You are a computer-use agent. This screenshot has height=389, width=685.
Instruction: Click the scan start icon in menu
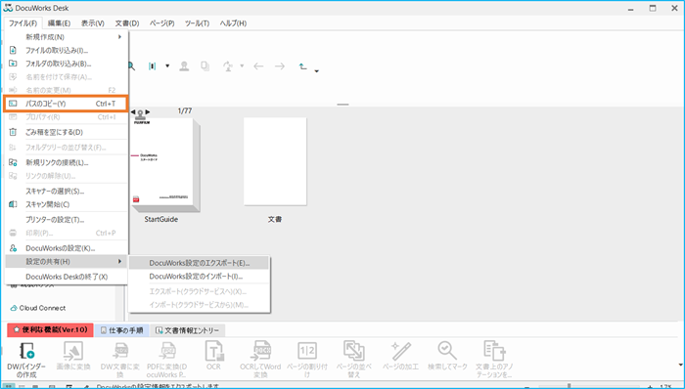tap(13, 204)
